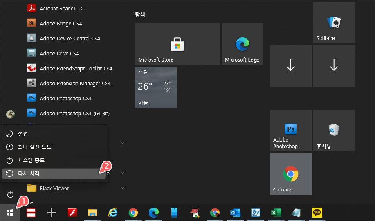Click the download tile below Solitaire
Image resolution: width=375 pixels, height=221 pixels.
[x=334, y=66]
